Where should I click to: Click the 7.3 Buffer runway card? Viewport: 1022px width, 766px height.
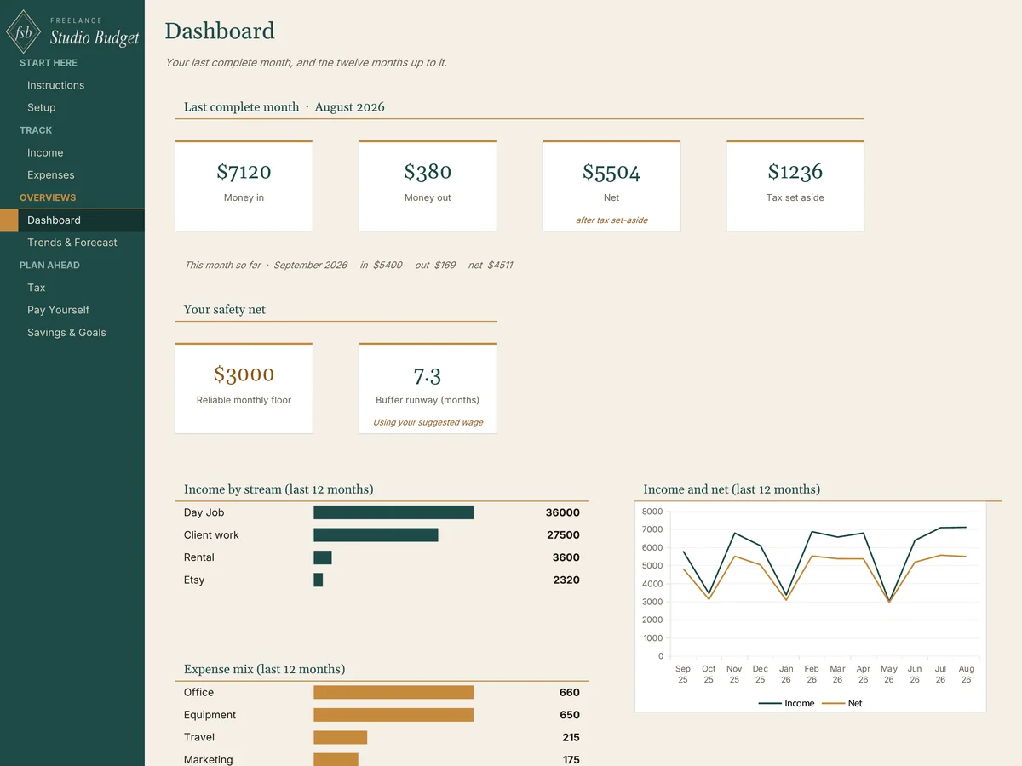coord(428,388)
